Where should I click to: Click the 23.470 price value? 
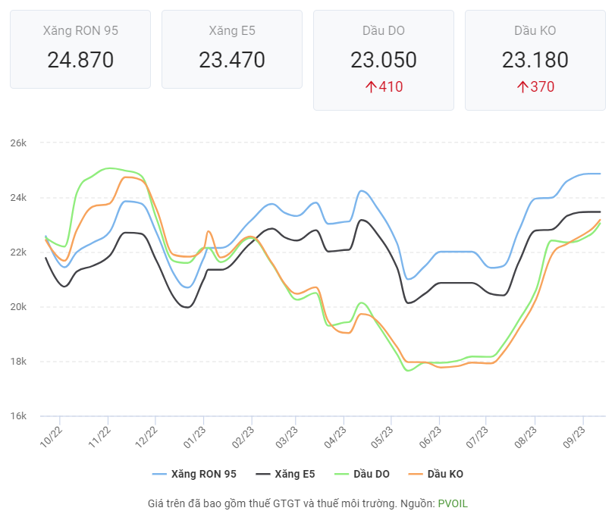click(232, 60)
